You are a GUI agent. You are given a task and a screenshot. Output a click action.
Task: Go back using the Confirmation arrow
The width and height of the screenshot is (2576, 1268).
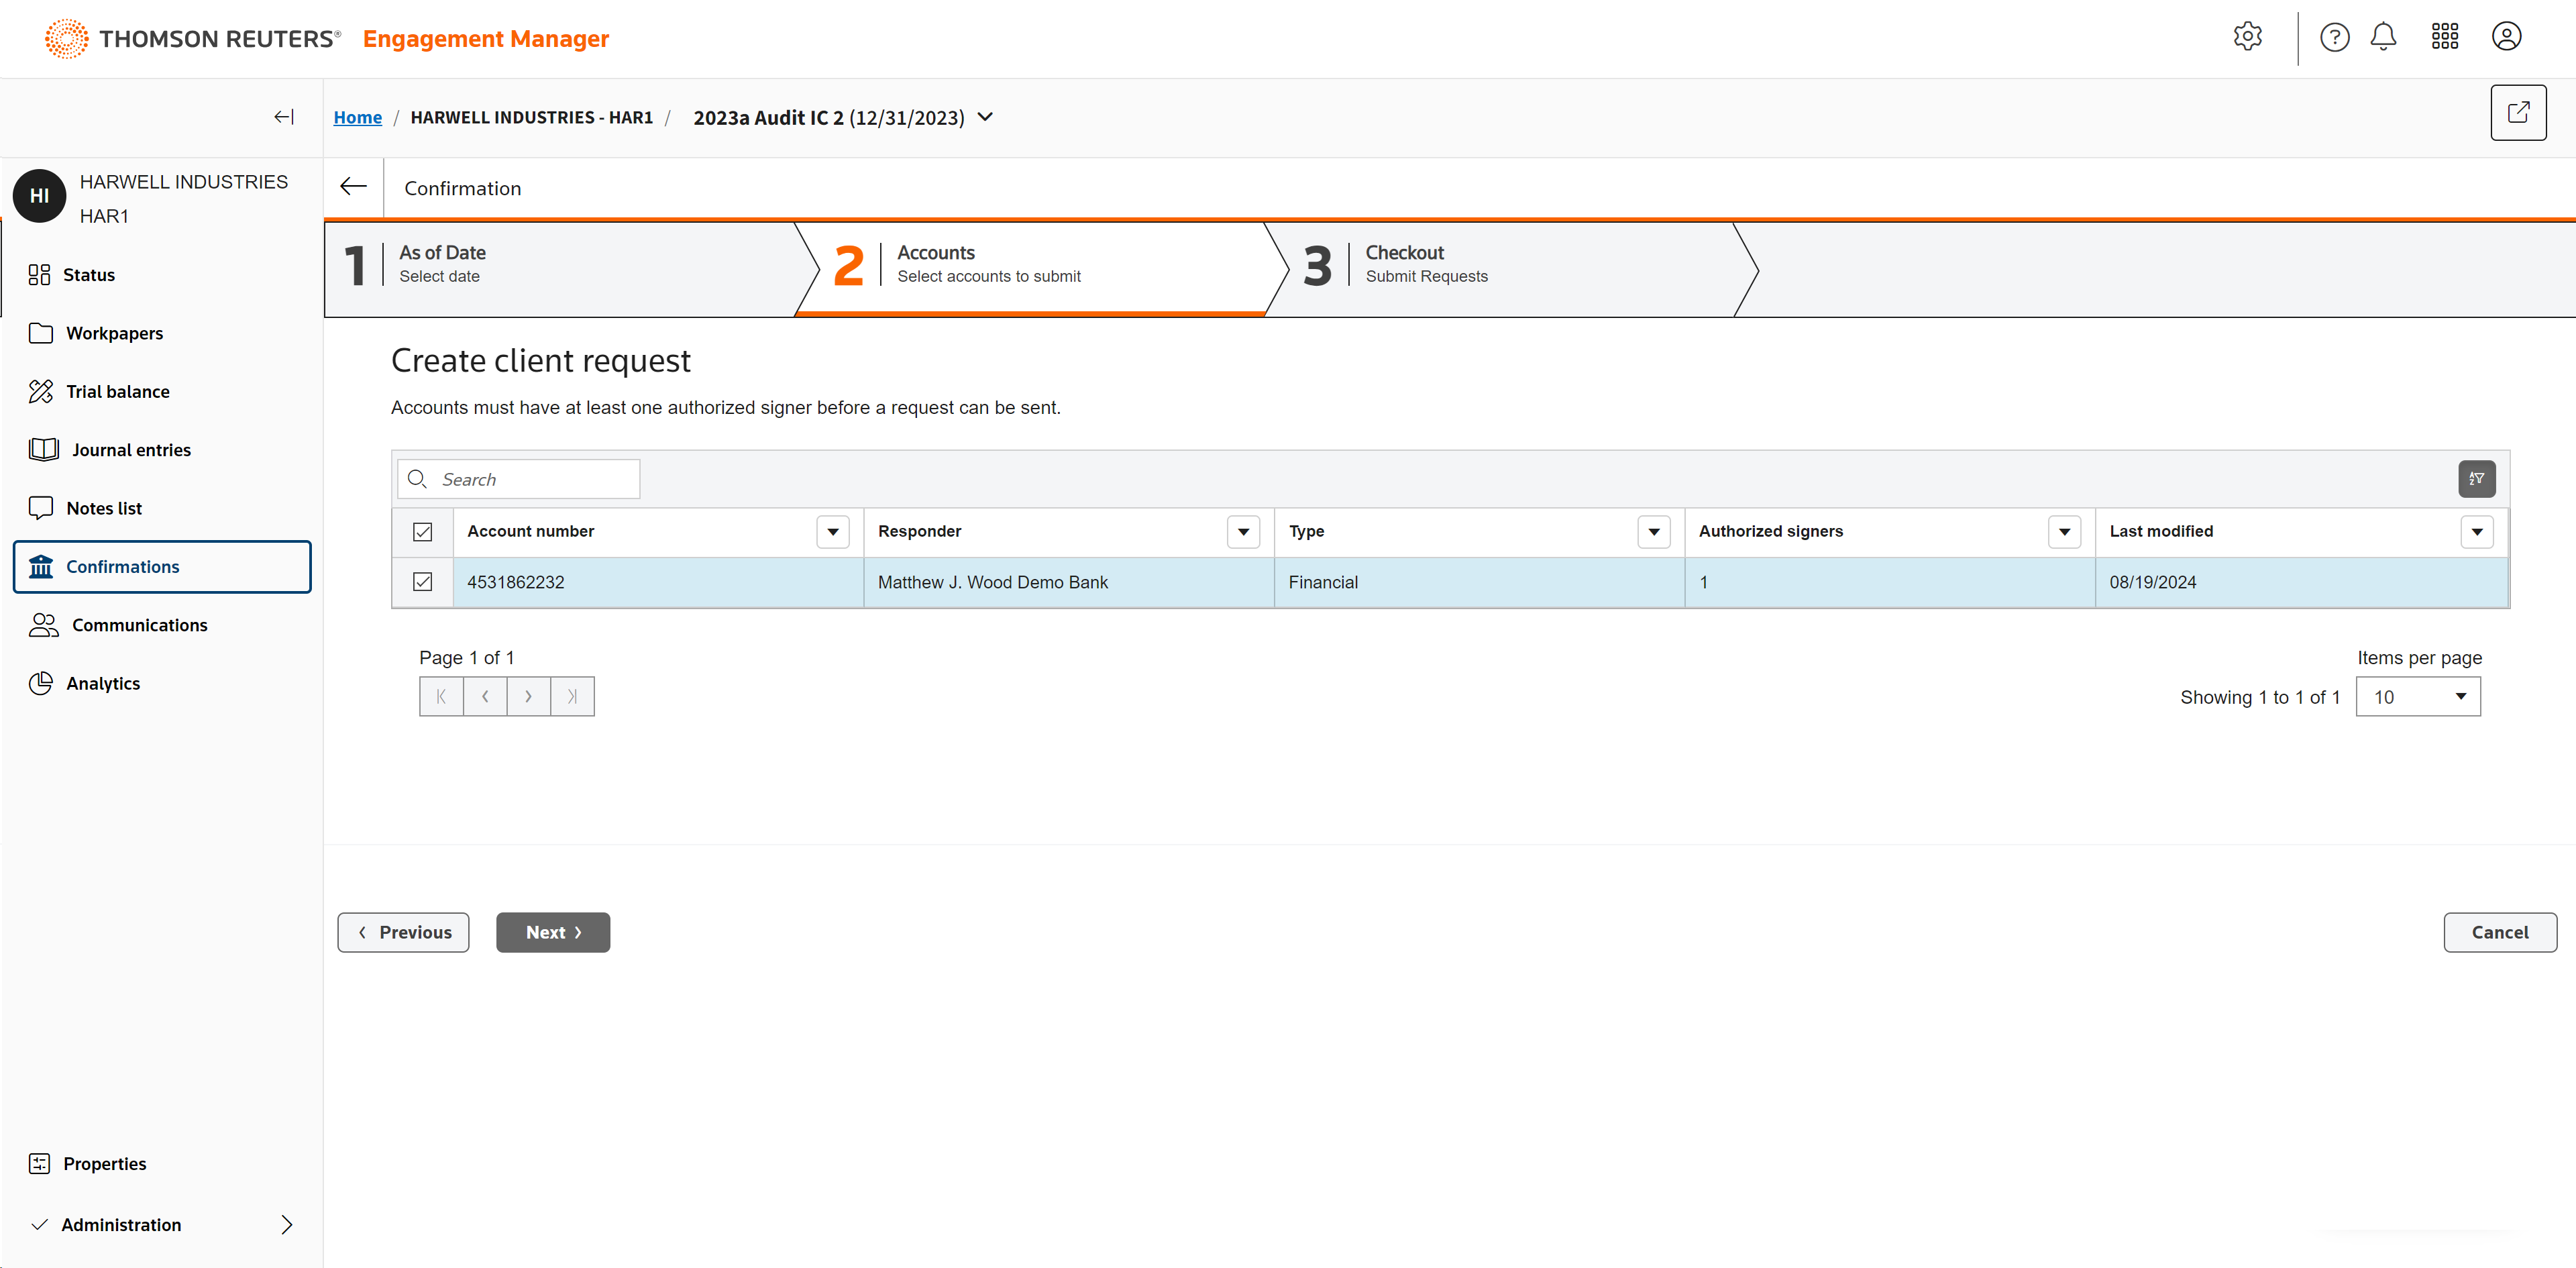pyautogui.click(x=353, y=187)
